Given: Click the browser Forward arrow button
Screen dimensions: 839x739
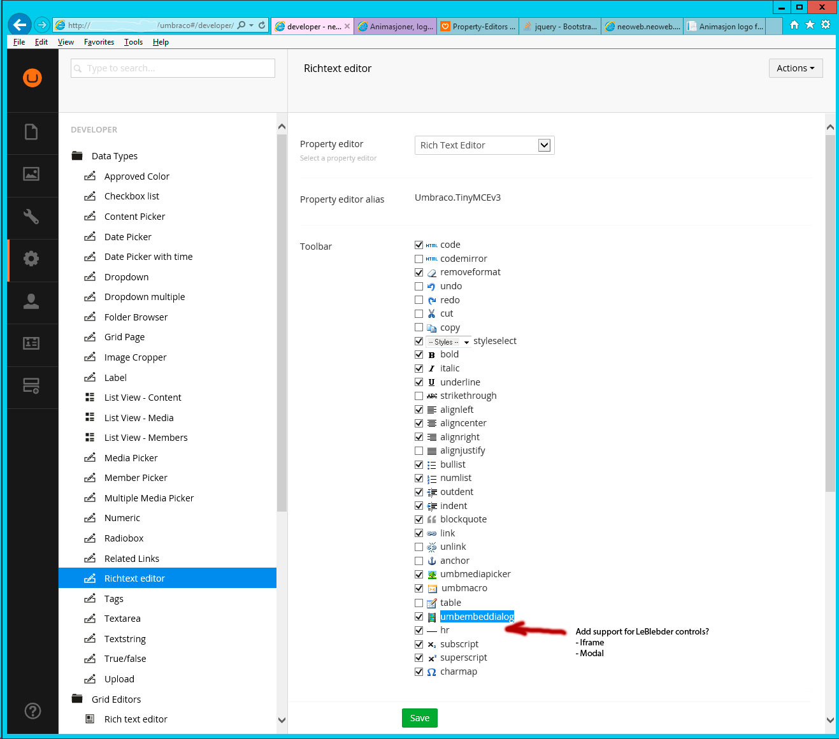Looking at the screenshot, I should click(42, 25).
